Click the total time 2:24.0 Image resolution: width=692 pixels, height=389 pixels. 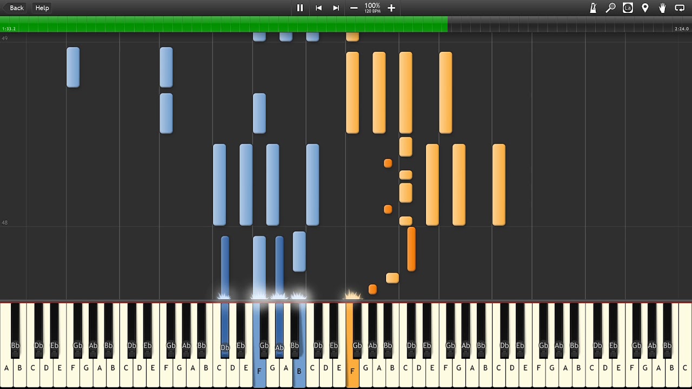[681, 29]
